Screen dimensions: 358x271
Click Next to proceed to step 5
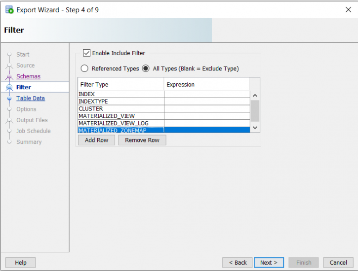pos(269,263)
